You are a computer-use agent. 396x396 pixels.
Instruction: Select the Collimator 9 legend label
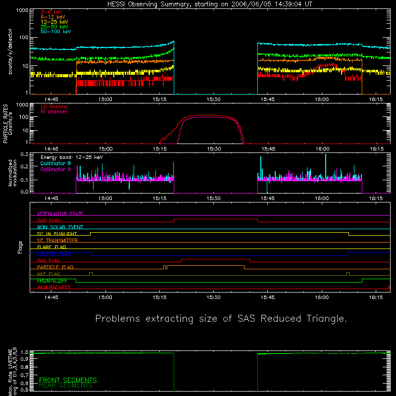(x=55, y=169)
